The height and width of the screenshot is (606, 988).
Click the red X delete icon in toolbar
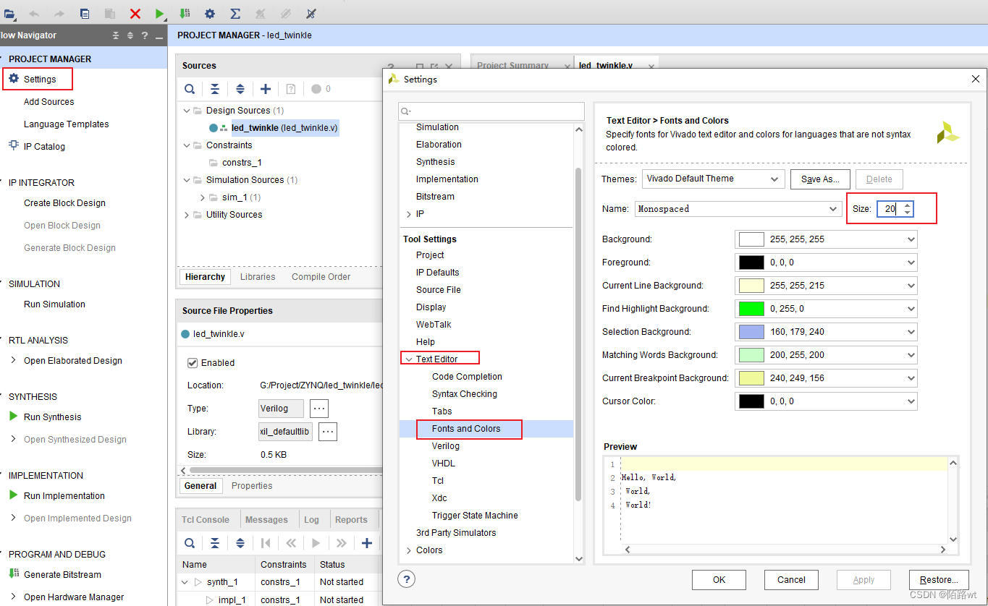[135, 13]
